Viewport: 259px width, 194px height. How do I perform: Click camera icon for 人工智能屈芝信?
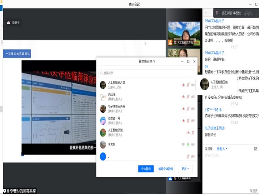coord(193,85)
